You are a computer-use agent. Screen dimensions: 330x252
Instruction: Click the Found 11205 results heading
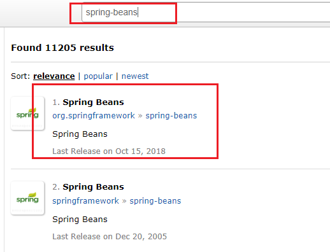tap(62, 48)
